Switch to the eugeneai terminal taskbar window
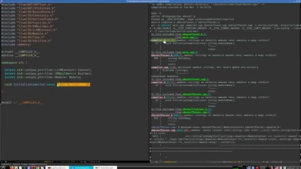The image size is (301, 169). (57, 168)
